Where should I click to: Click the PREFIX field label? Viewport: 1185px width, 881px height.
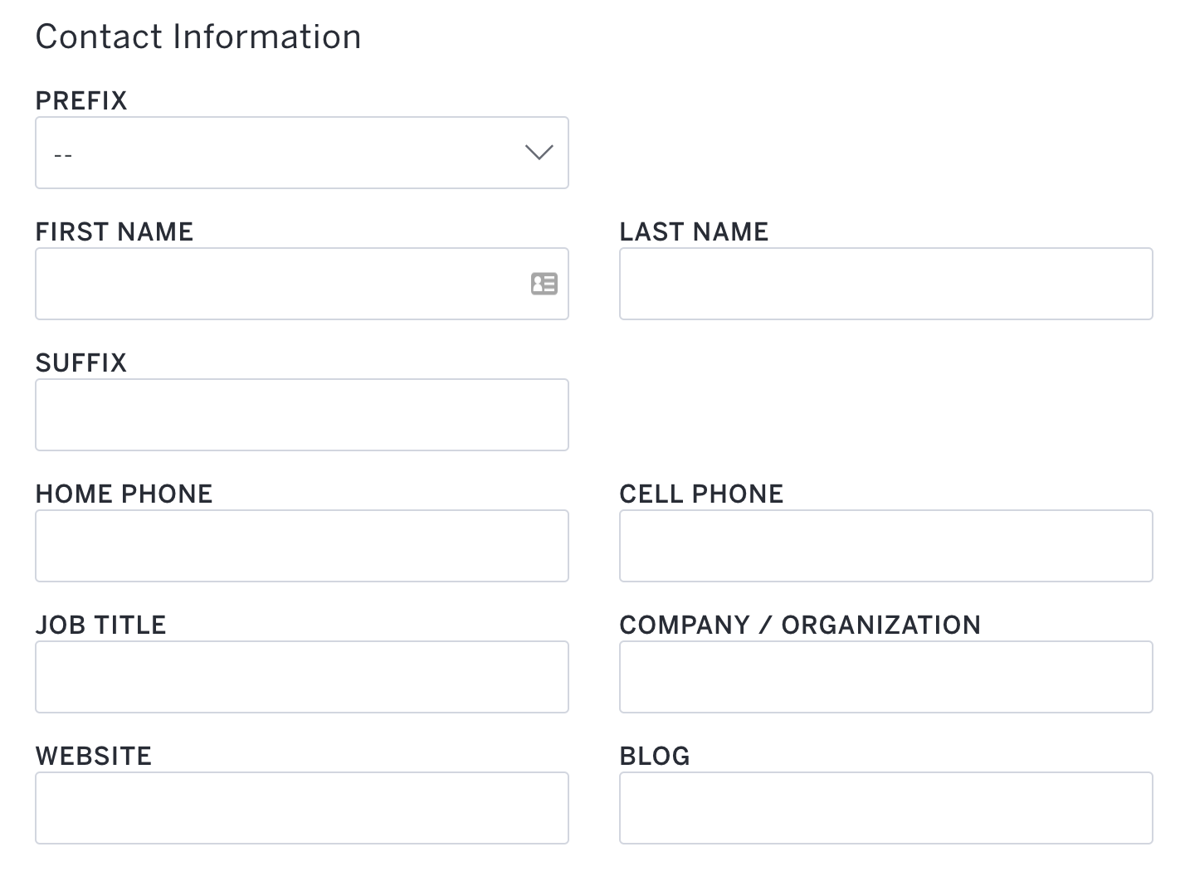point(81,100)
